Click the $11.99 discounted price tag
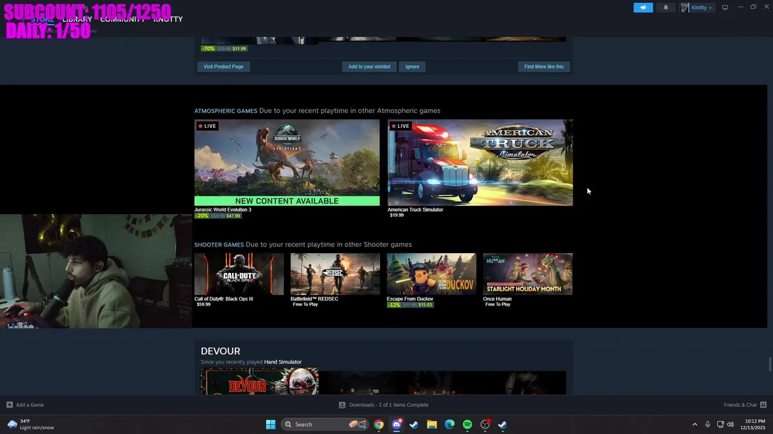The width and height of the screenshot is (773, 434). 239,49
